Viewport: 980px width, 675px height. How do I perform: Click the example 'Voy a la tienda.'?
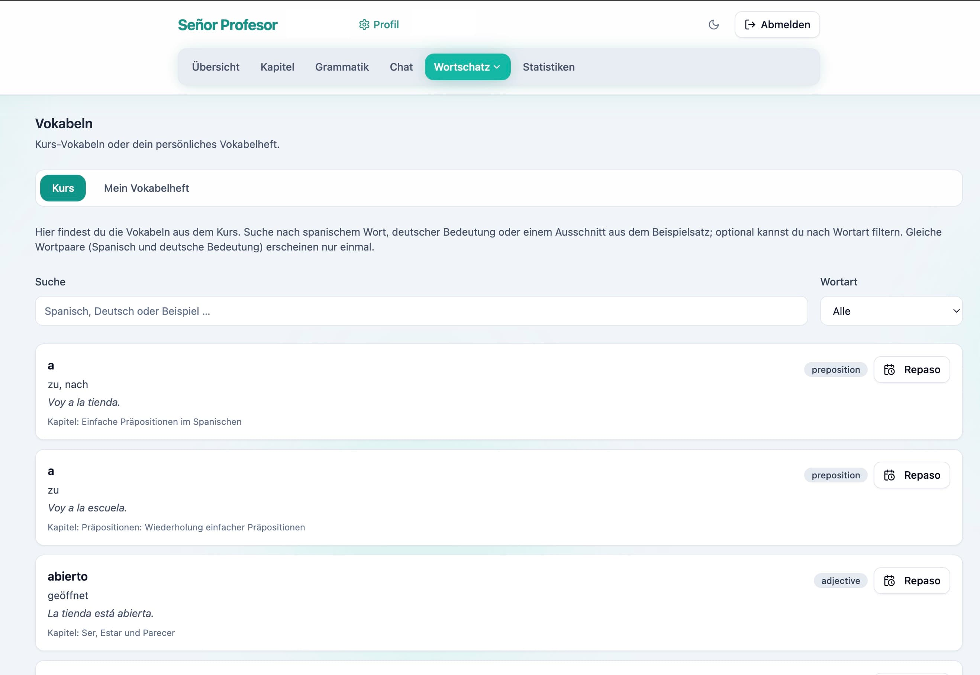[x=84, y=402]
